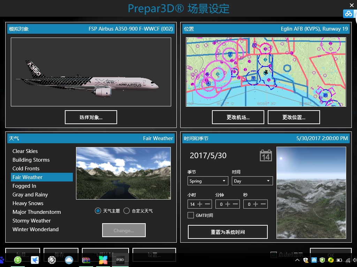
Task: Enable the GMT时间 checkbox
Action: tap(191, 215)
